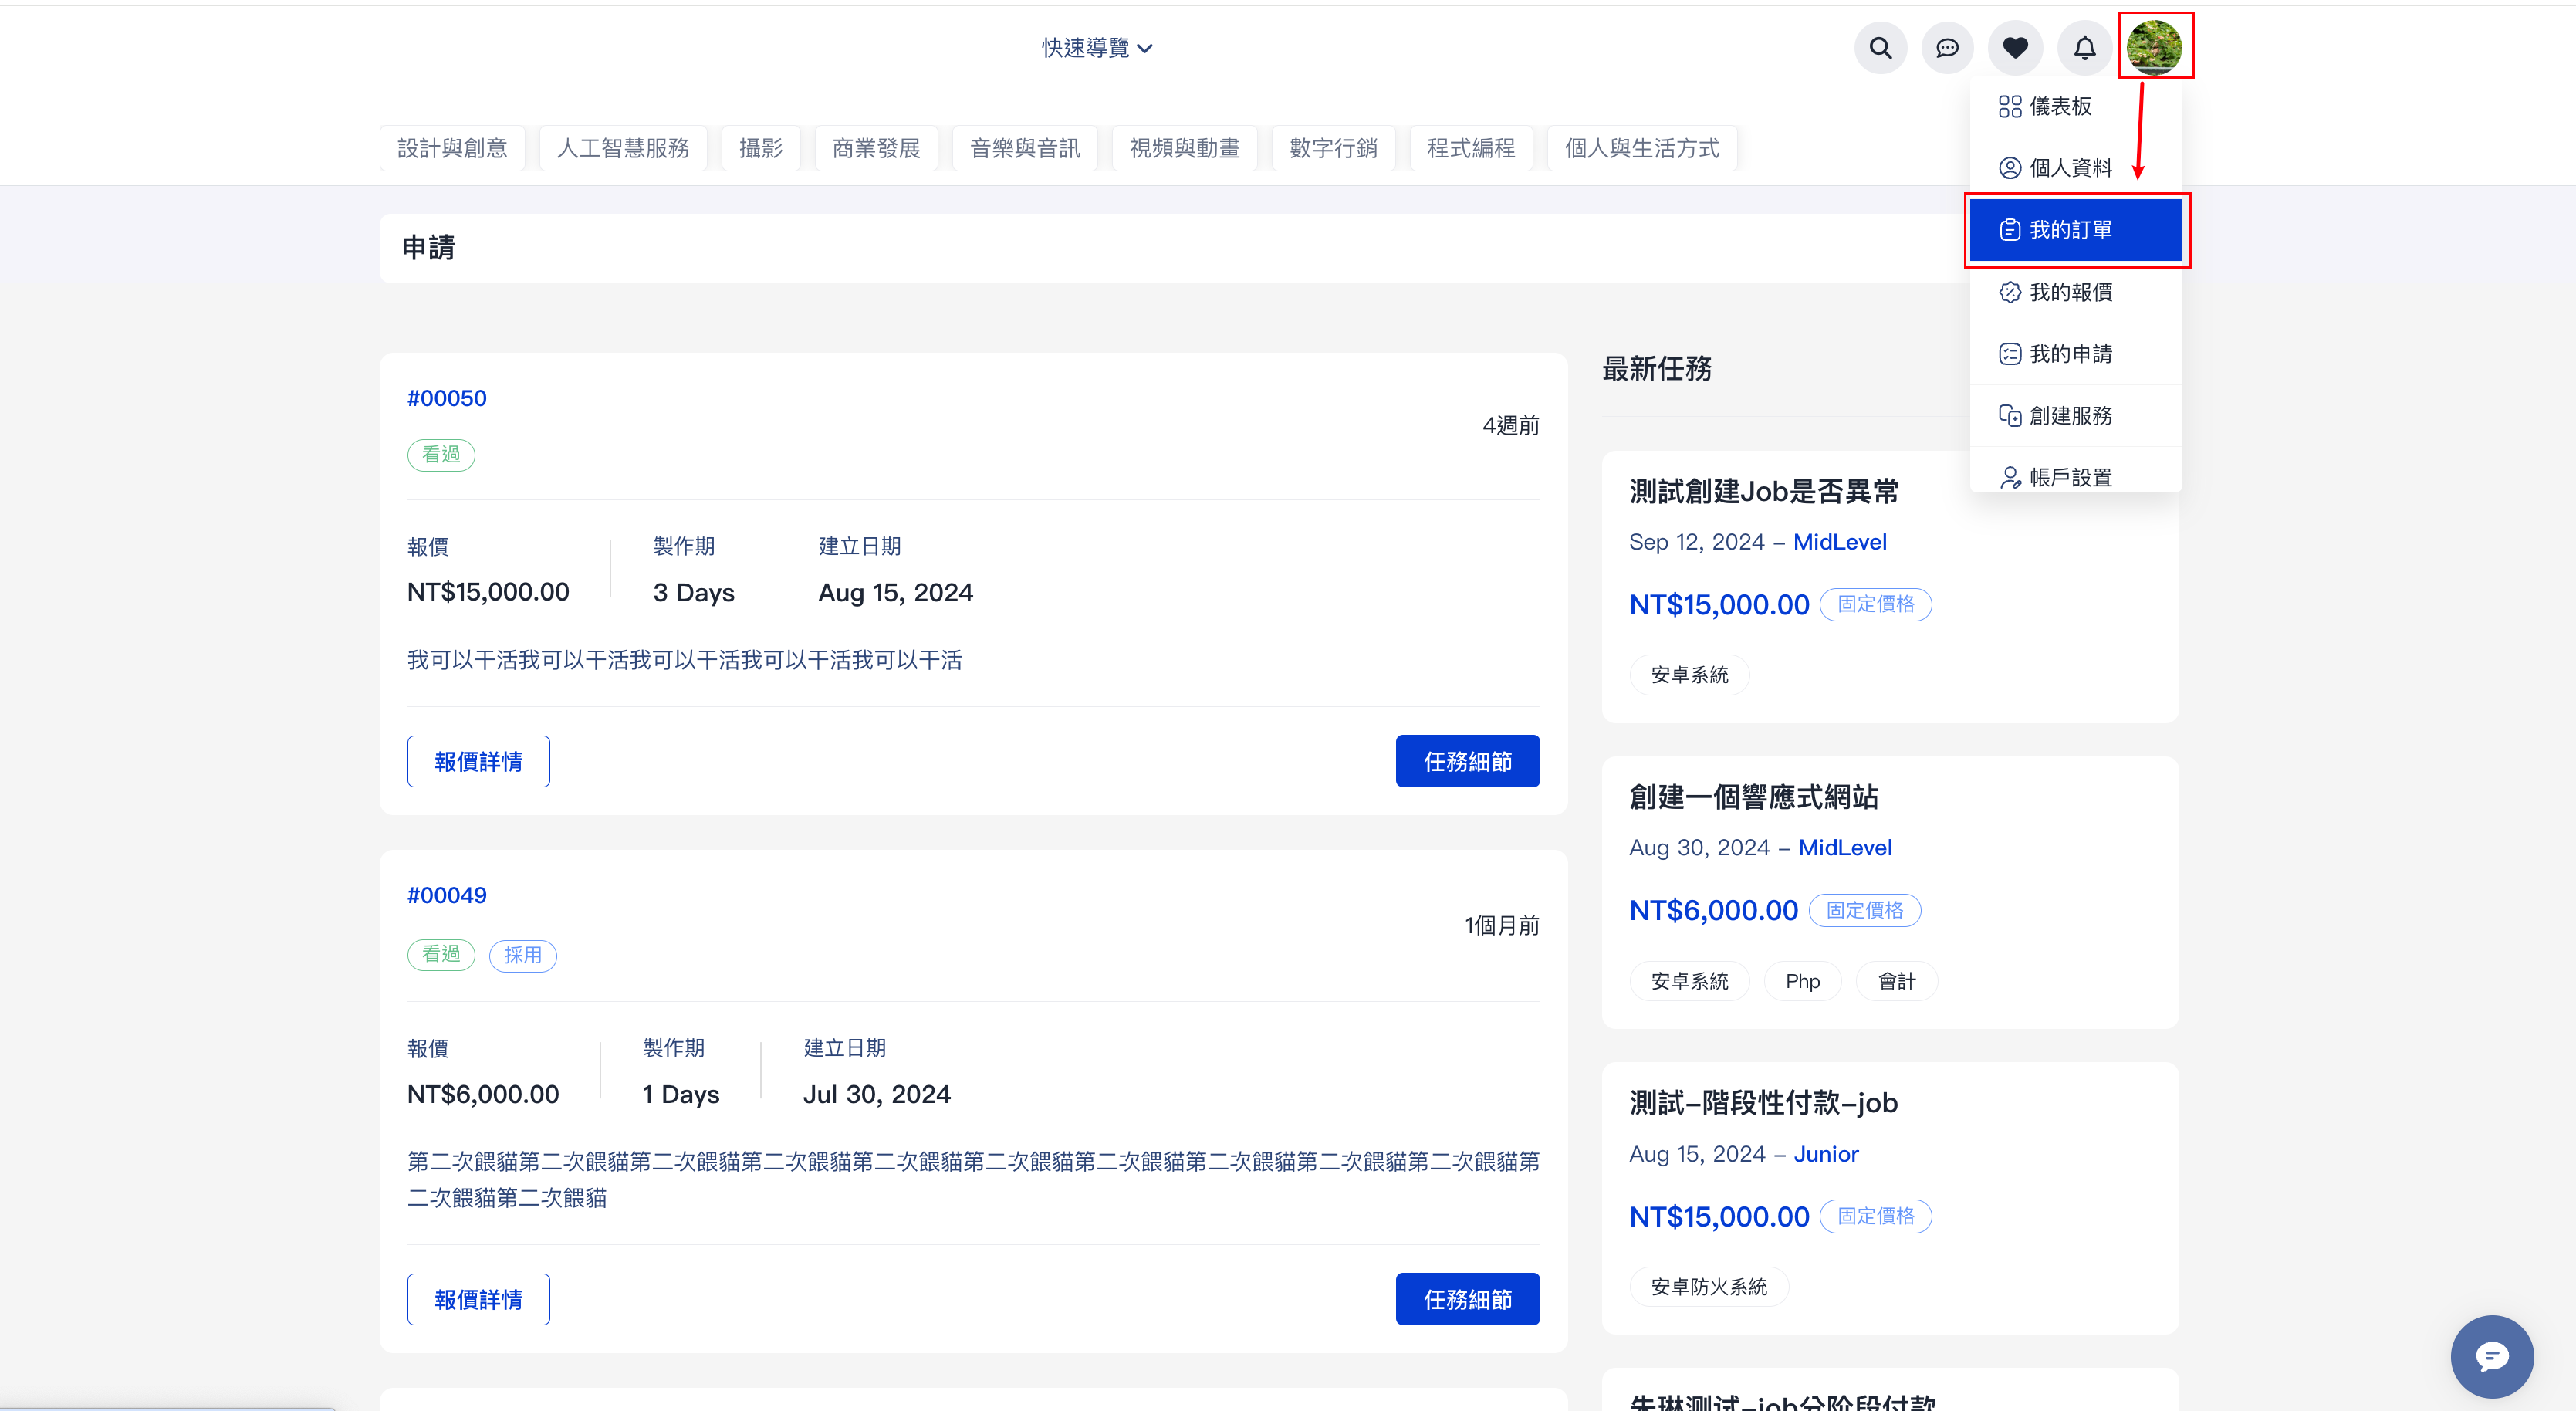Click the 安卓防火系統 skill tag

[x=1708, y=1287]
